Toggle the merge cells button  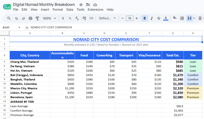pyautogui.click(x=189, y=18)
